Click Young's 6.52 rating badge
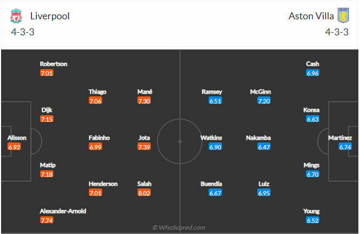 coord(313,220)
